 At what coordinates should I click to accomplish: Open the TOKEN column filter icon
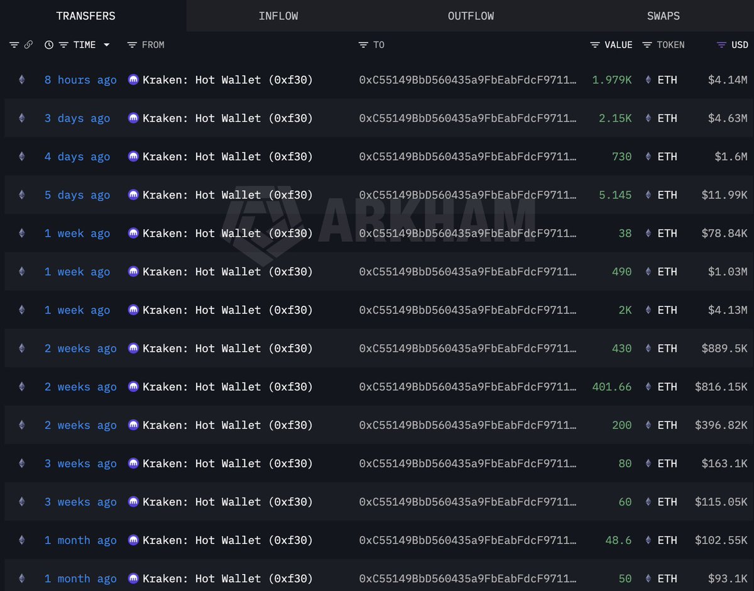coord(647,45)
